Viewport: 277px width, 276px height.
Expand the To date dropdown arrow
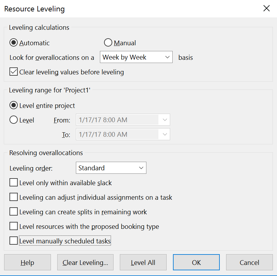(164, 135)
